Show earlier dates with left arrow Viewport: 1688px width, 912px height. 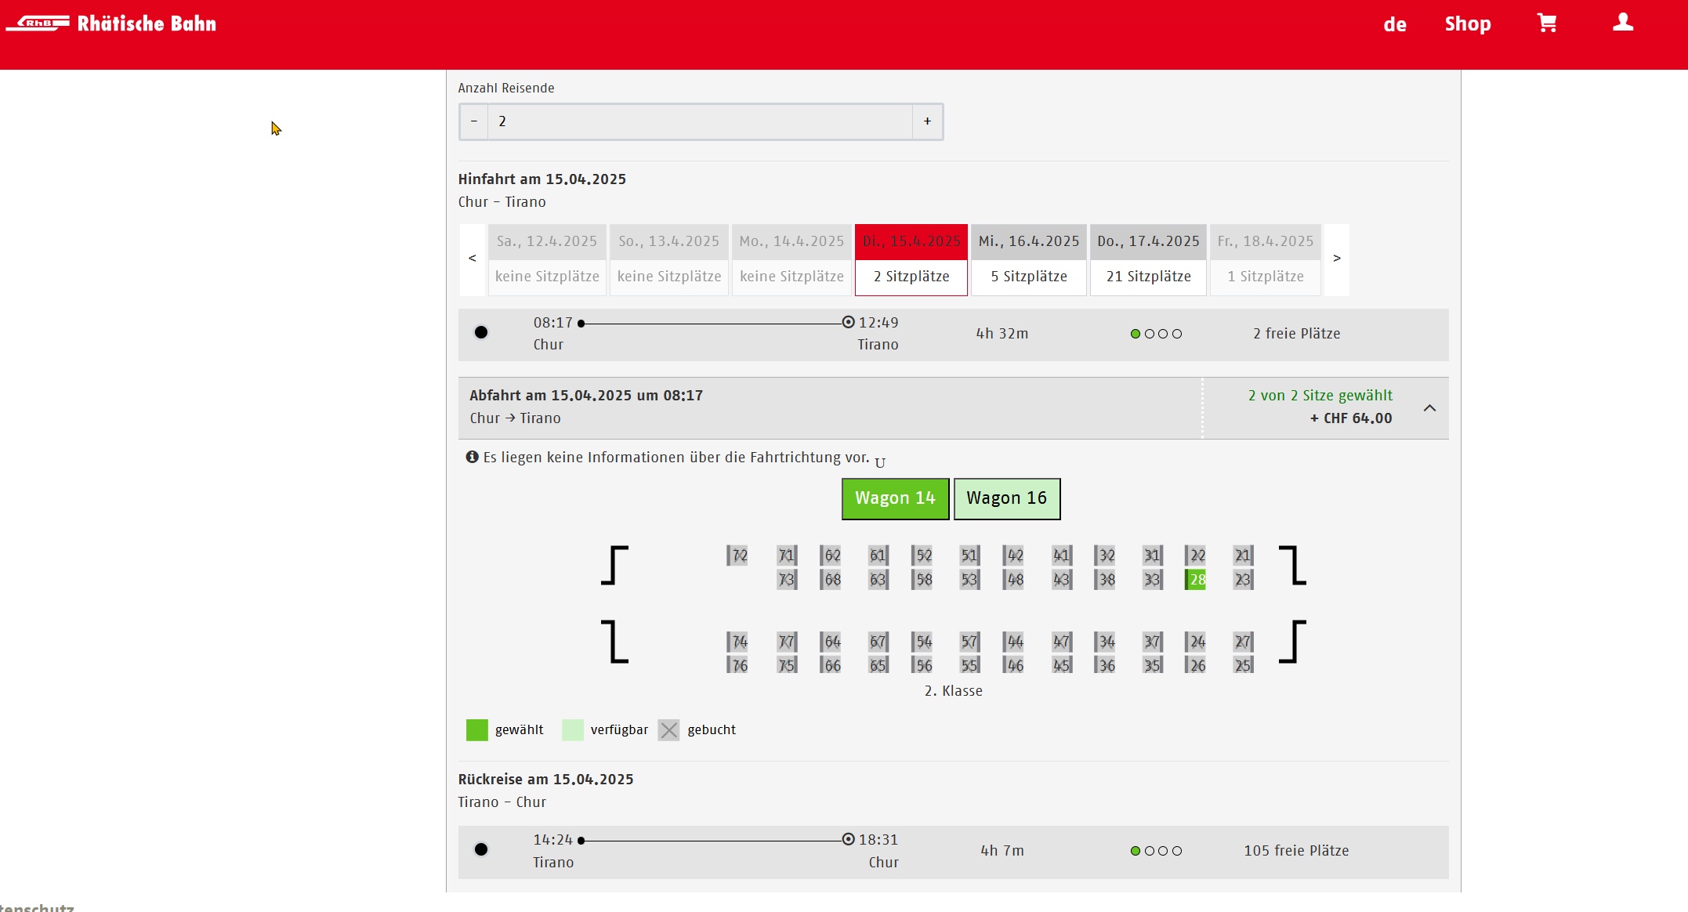(472, 259)
